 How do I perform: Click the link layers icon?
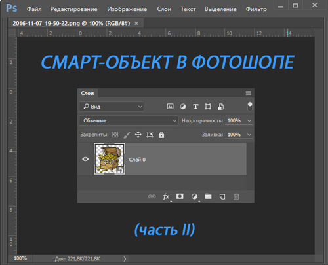tap(152, 196)
